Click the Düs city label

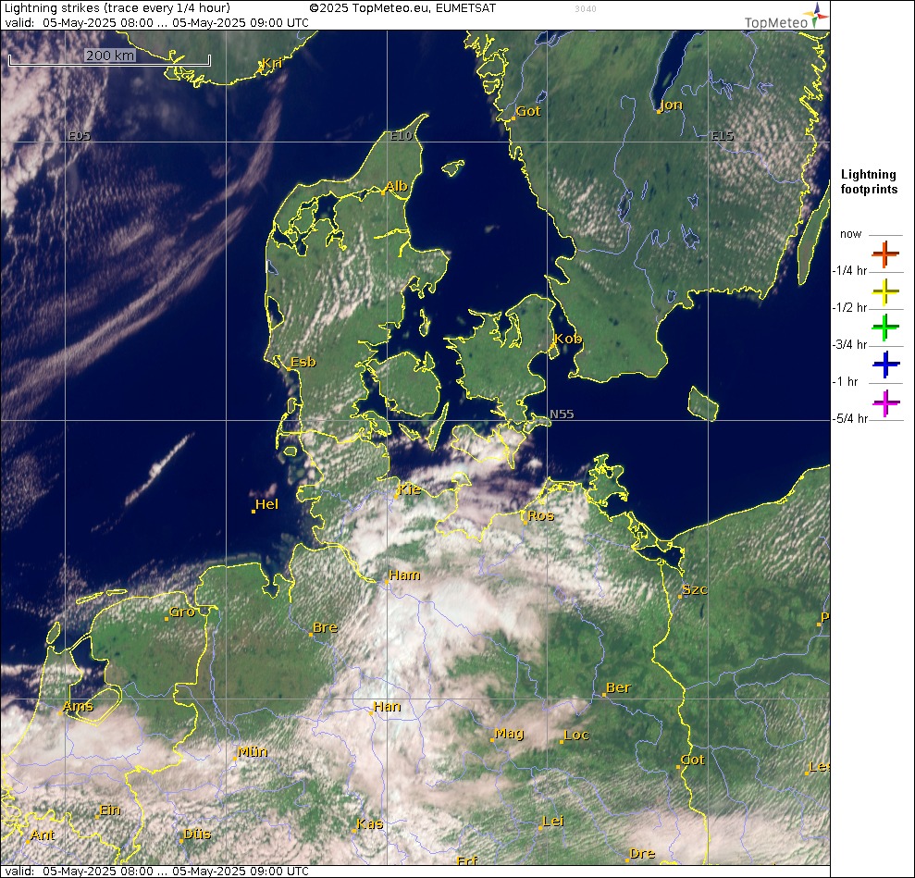(x=197, y=835)
